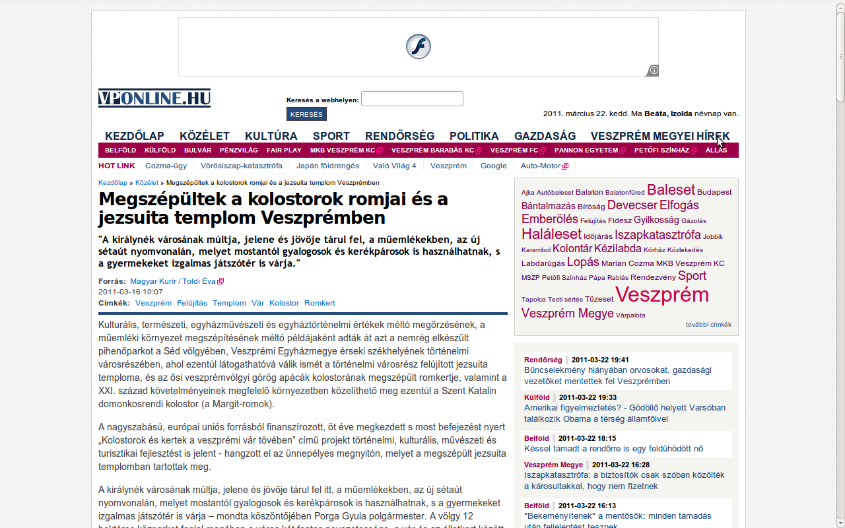Open the Amerikai figyelmeztetés news headline

coord(625,413)
